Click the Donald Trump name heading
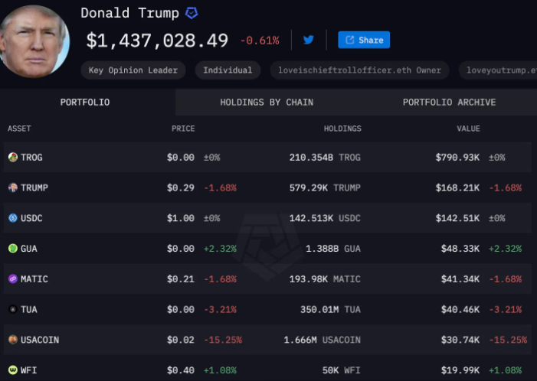This screenshot has width=537, height=381. click(129, 13)
